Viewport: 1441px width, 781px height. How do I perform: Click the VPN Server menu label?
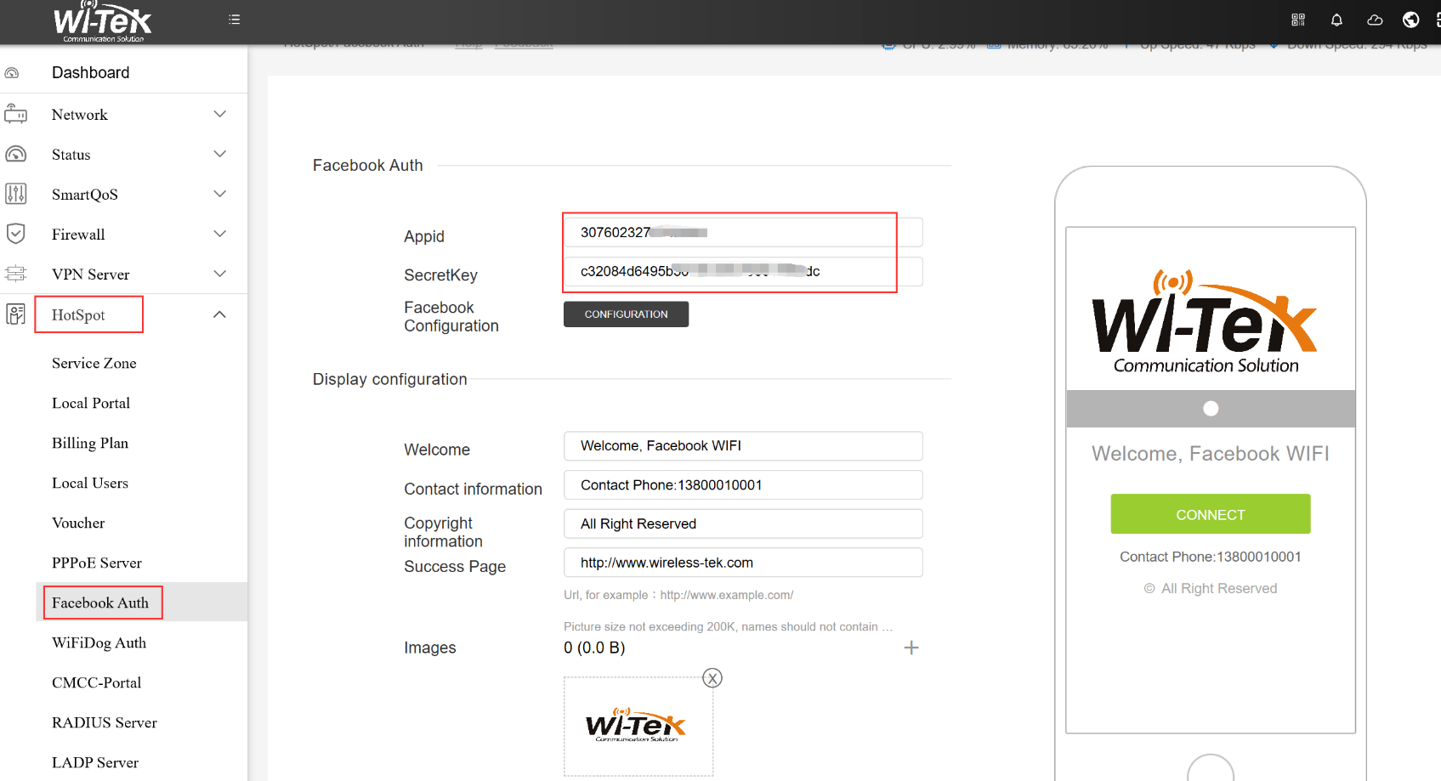(91, 274)
